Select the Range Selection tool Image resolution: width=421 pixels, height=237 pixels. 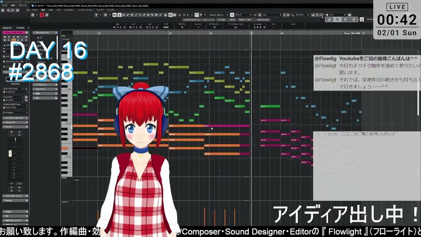point(123,15)
